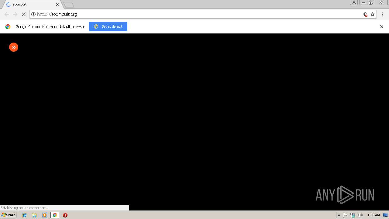Dismiss the default browser infobar

coord(382,27)
